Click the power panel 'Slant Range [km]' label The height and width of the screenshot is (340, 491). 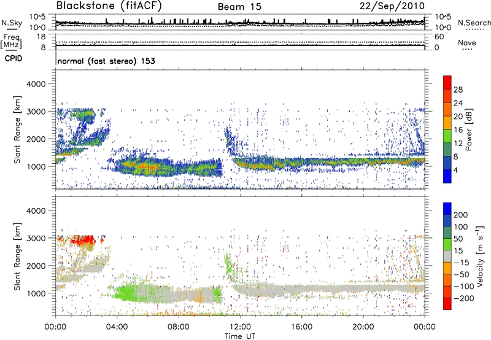tap(17, 129)
